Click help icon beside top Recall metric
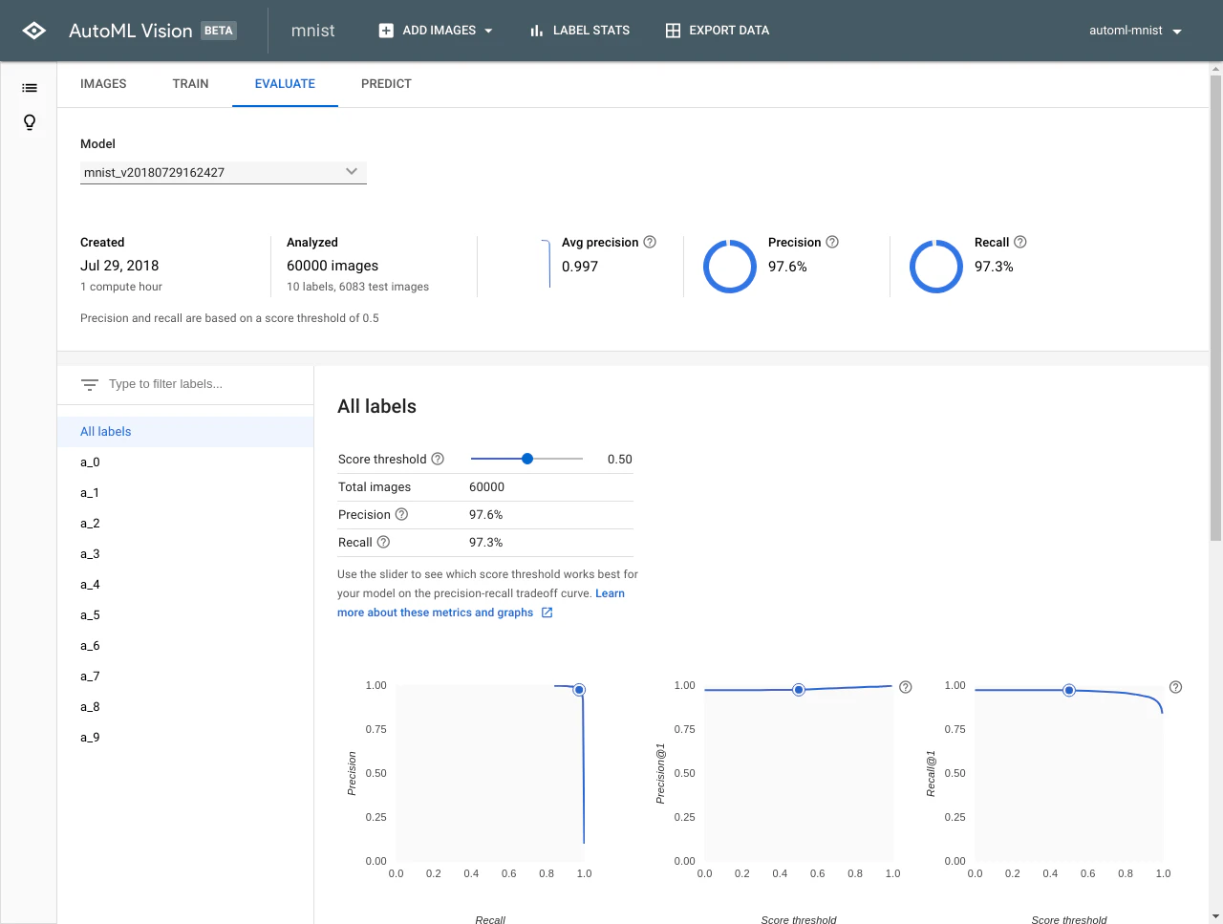The width and height of the screenshot is (1223, 924). [x=1020, y=242]
